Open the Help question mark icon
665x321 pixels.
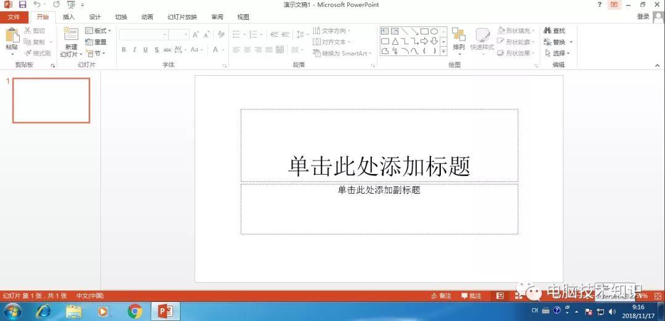click(x=600, y=5)
